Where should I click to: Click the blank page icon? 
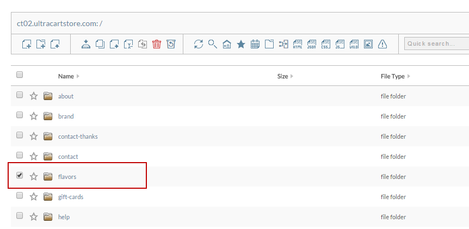pos(269,44)
